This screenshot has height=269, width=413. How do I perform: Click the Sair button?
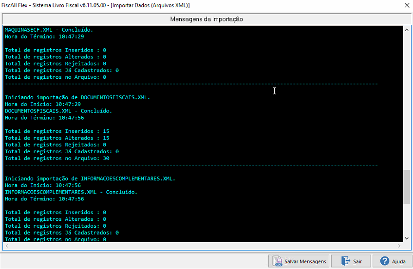pos(351,261)
